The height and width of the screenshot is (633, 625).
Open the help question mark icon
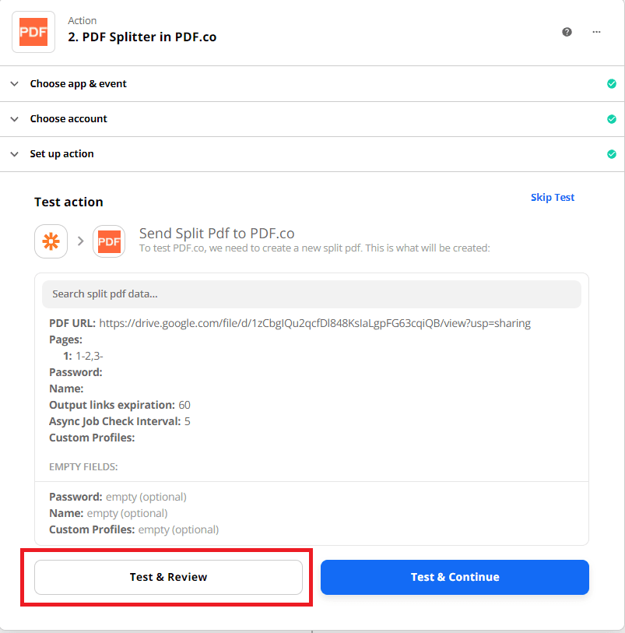point(567,32)
